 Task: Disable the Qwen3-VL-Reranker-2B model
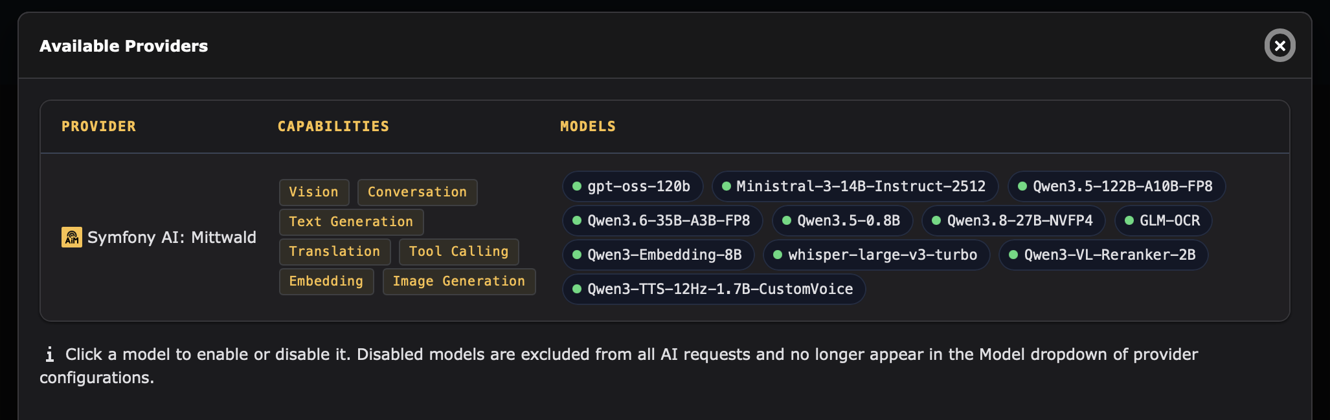click(x=1103, y=255)
